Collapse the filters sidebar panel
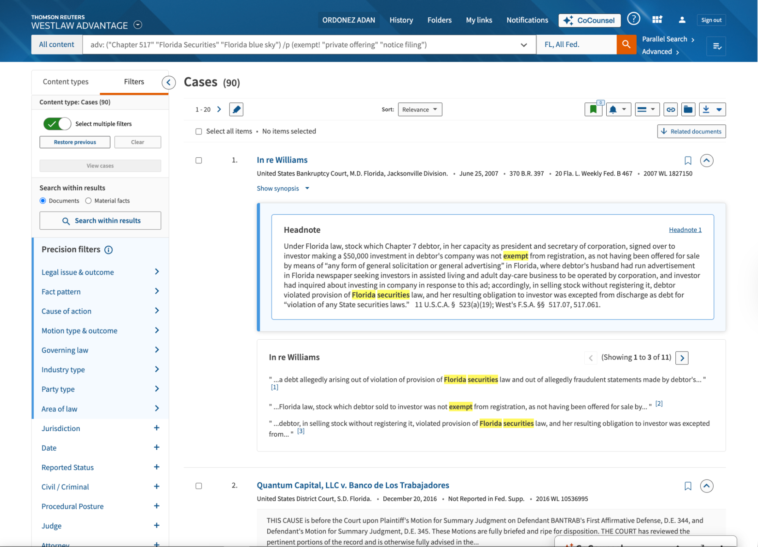The height and width of the screenshot is (547, 758). pos(168,82)
